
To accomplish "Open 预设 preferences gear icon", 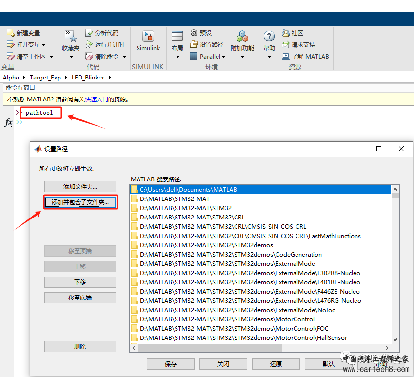I will [x=194, y=33].
